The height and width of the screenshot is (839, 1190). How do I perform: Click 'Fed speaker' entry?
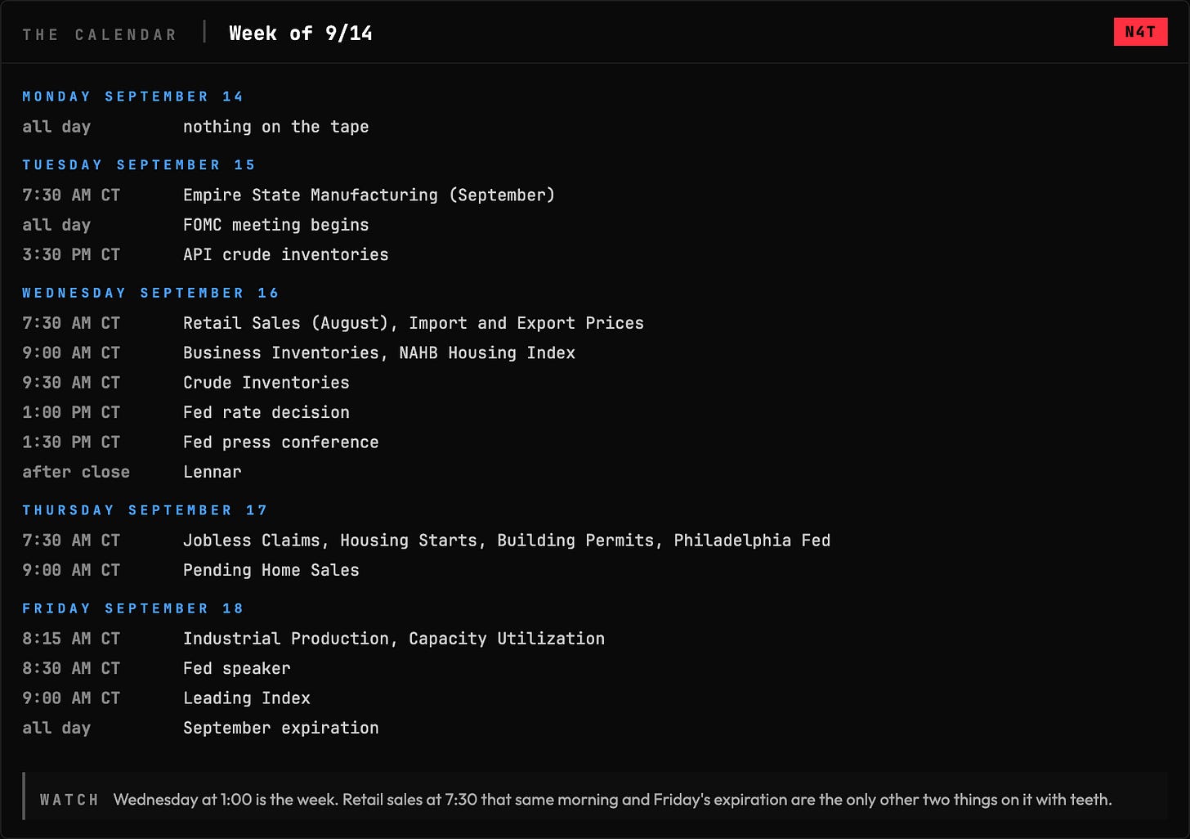pyautogui.click(x=236, y=668)
